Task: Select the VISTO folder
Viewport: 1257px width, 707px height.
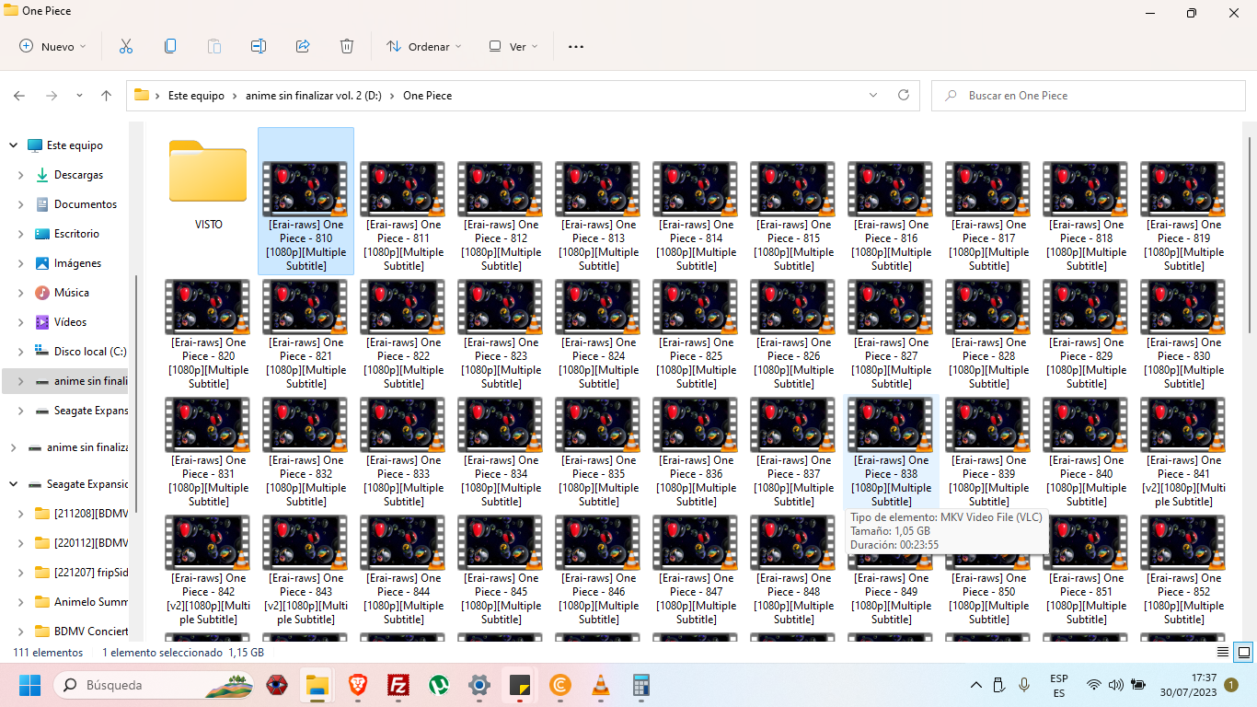Action: coord(209,184)
